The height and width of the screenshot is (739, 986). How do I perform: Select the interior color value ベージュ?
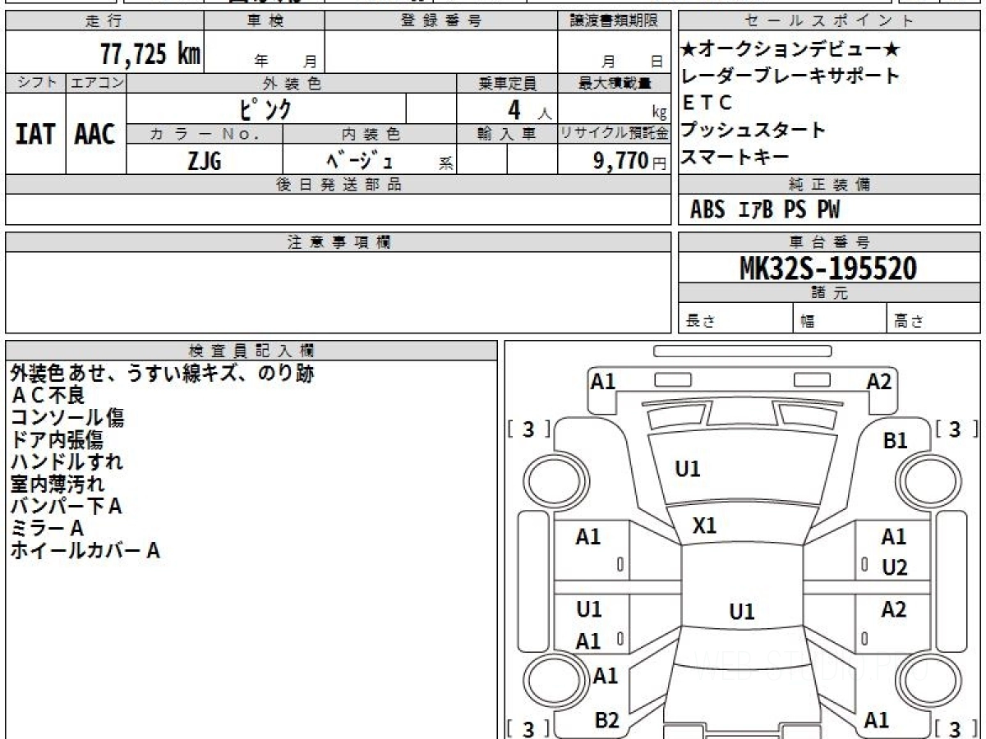360,159
